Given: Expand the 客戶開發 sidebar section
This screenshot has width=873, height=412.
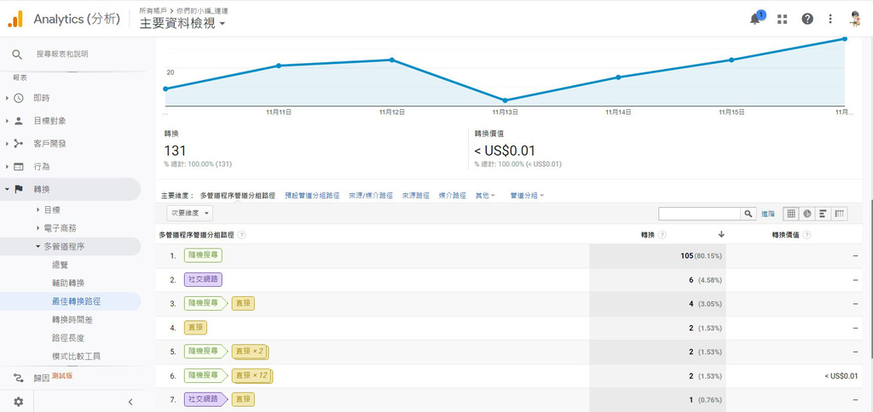Looking at the screenshot, I should [7, 144].
